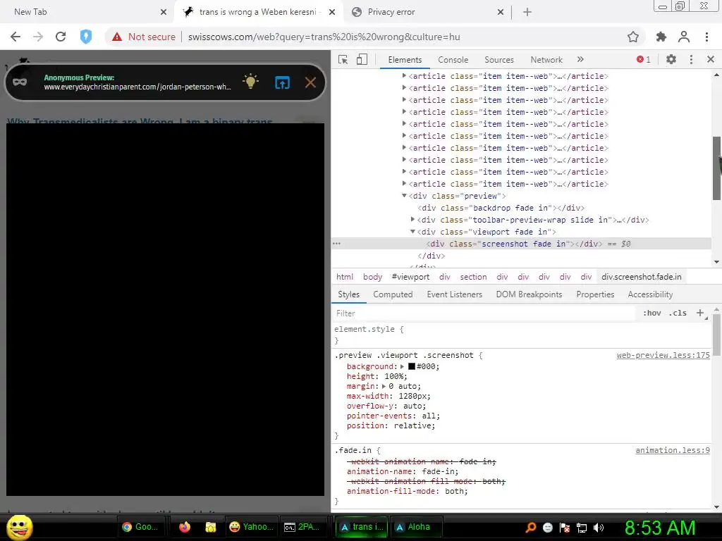Expand the last article item--web node
Screen dimensions: 722x541
(x=404, y=183)
